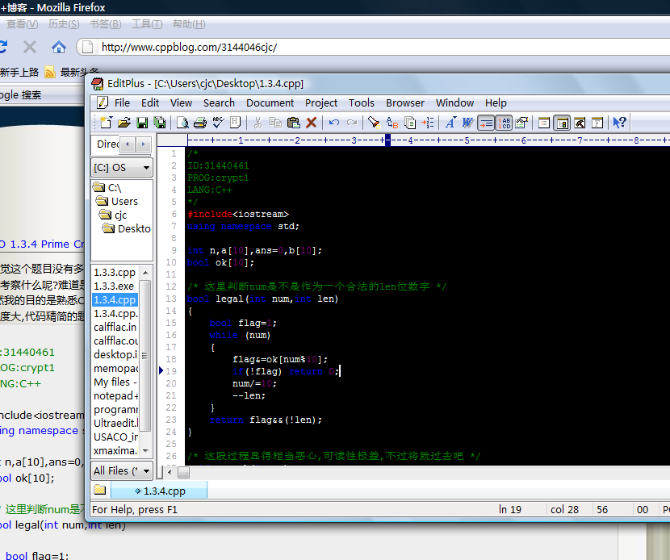Click the red X Delete icon
Screen dimensions: 670x560
click(311, 123)
